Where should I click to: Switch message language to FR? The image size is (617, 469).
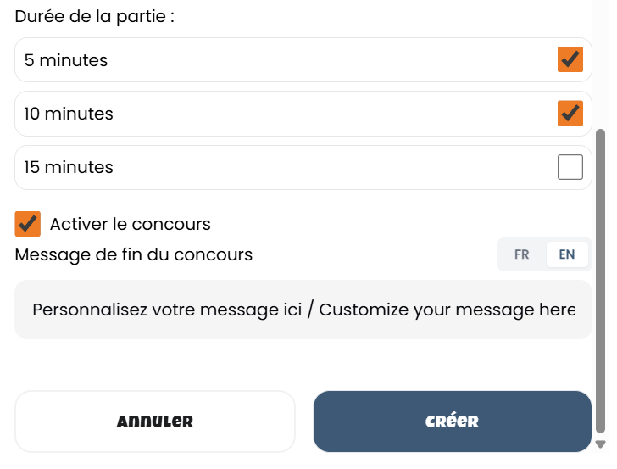(x=522, y=254)
